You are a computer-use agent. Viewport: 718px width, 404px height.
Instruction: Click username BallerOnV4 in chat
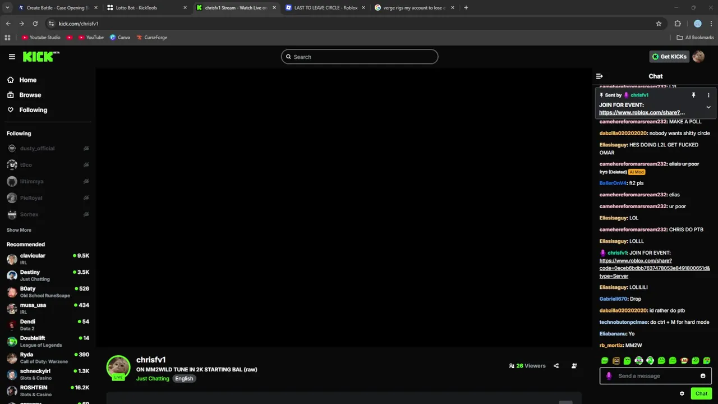(613, 183)
